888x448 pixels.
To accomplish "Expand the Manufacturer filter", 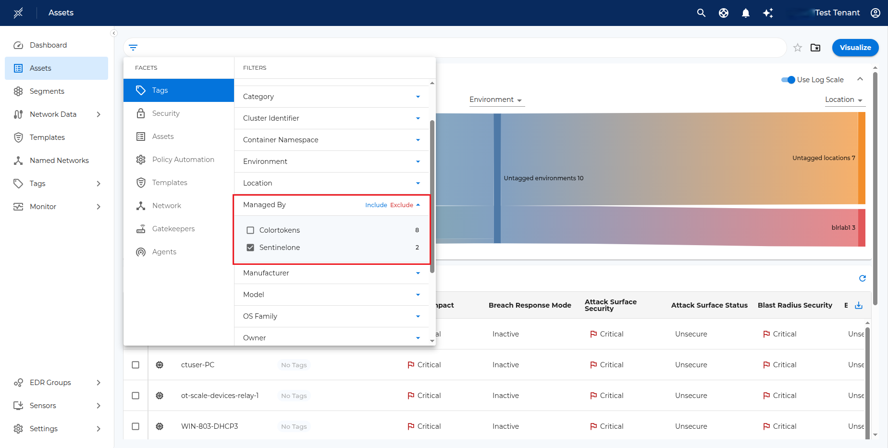I will click(418, 273).
